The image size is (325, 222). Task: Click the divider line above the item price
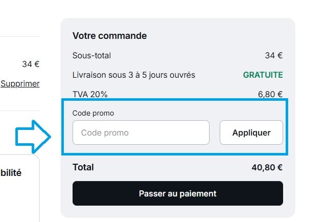click(x=19, y=37)
